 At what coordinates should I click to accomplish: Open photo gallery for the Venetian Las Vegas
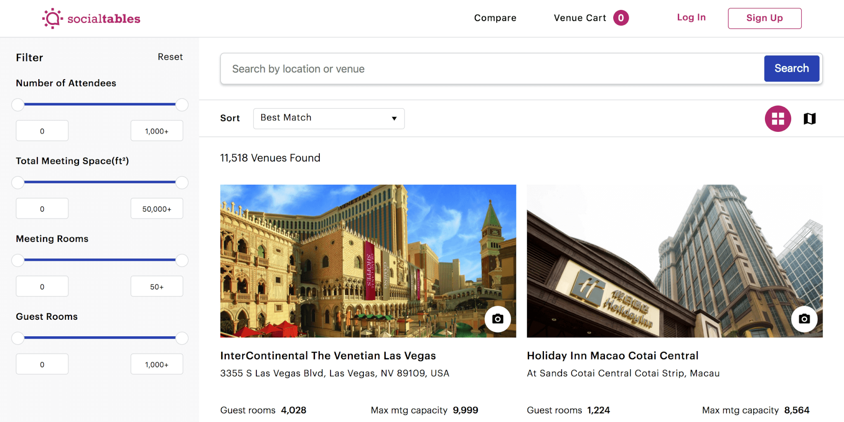[498, 319]
